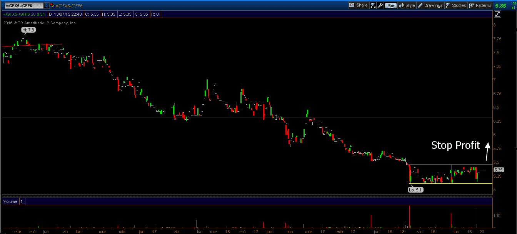Click the green 5.35 quote value
This screenshot has height=234, width=517.
coord(500,5)
